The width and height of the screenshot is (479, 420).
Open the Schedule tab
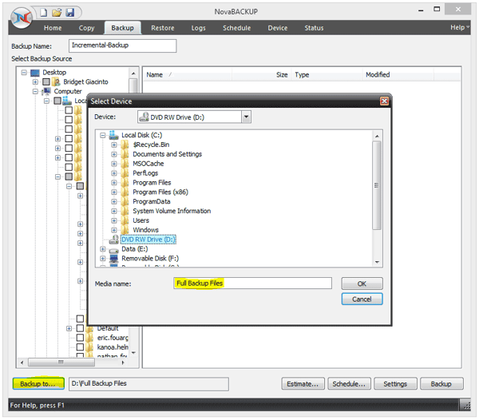(236, 28)
